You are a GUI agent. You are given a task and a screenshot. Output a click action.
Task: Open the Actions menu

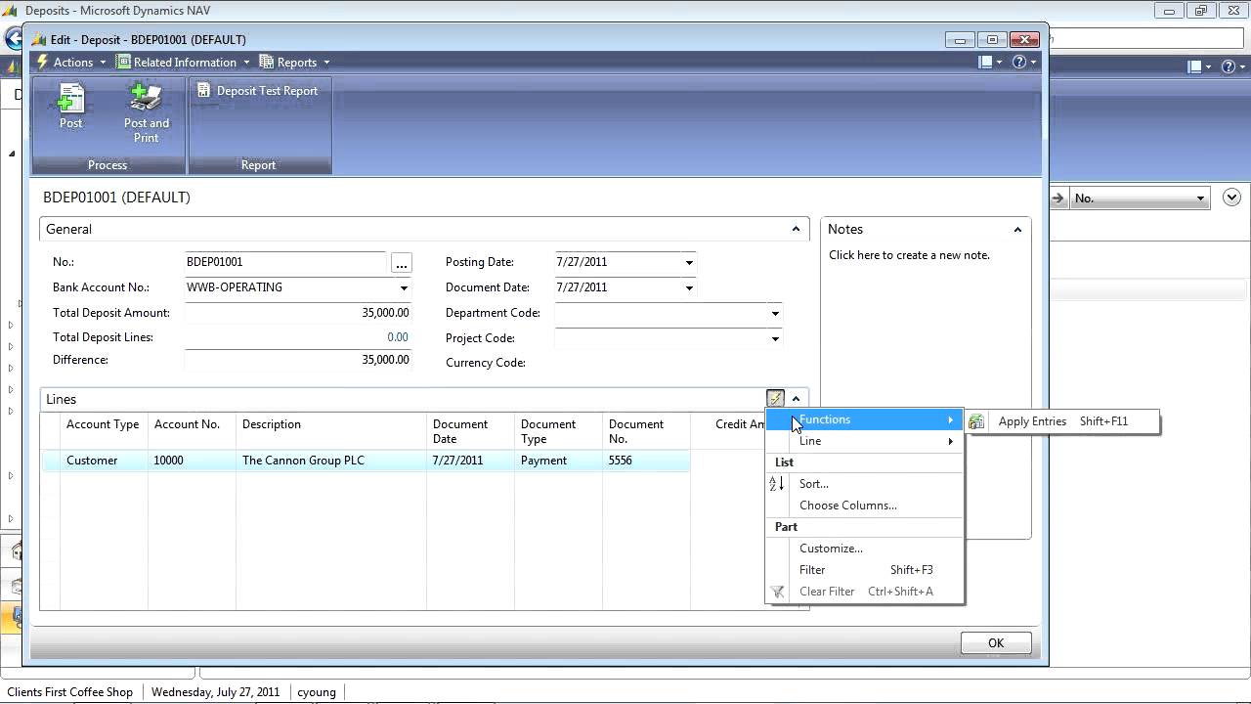(x=71, y=62)
